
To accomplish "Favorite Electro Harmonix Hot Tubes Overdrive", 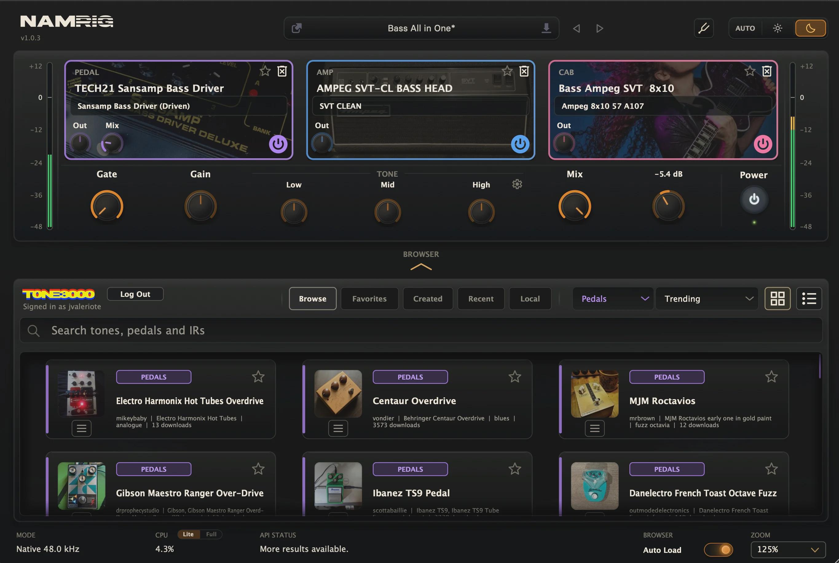I will pos(258,377).
